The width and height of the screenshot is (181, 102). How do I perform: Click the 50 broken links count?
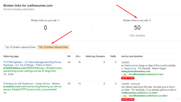click(137, 28)
